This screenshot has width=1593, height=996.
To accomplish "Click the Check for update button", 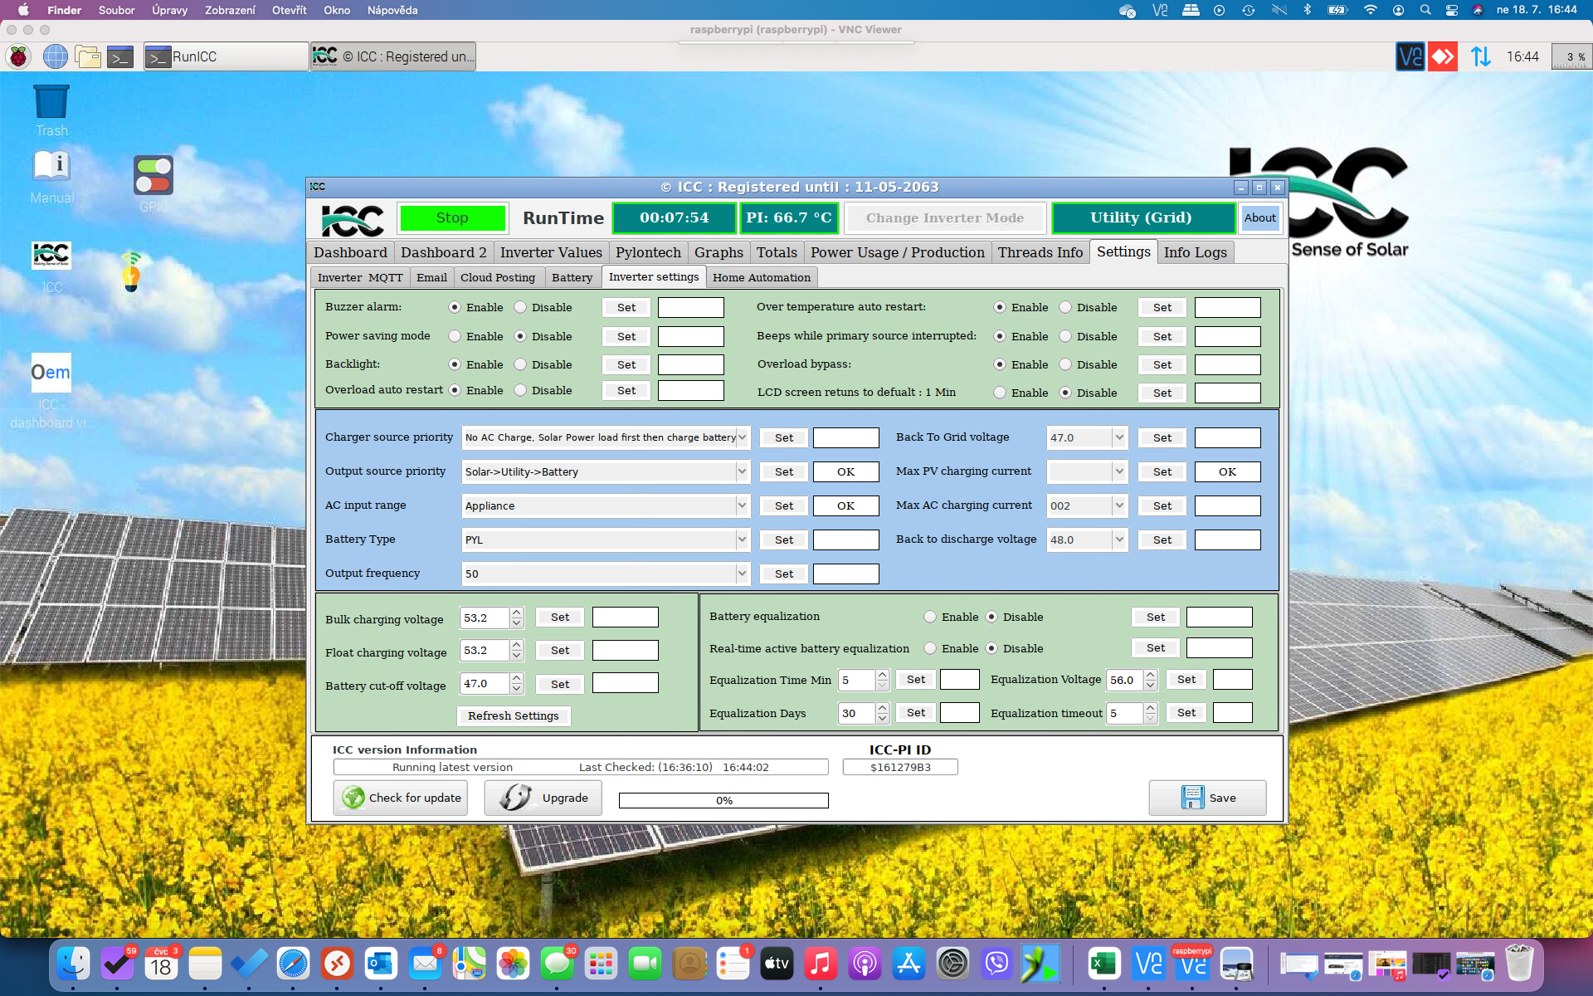I will point(401,798).
